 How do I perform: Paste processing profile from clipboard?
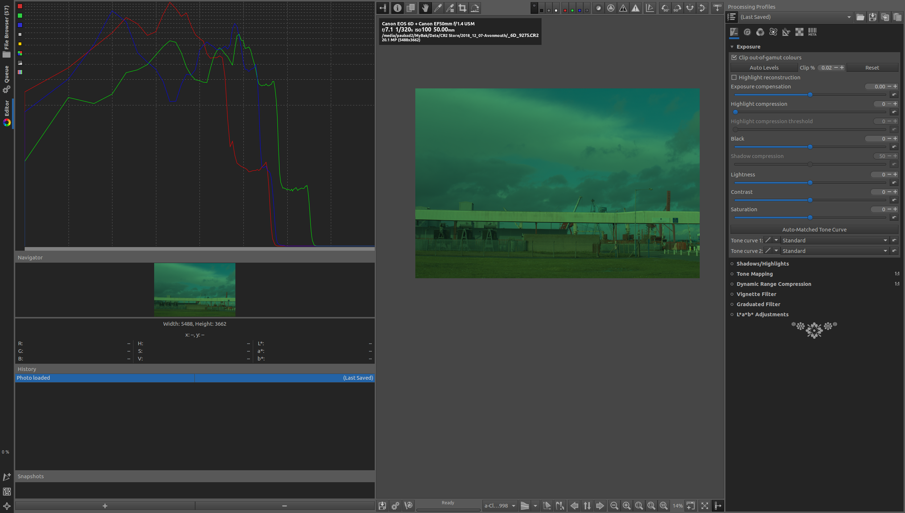897,17
